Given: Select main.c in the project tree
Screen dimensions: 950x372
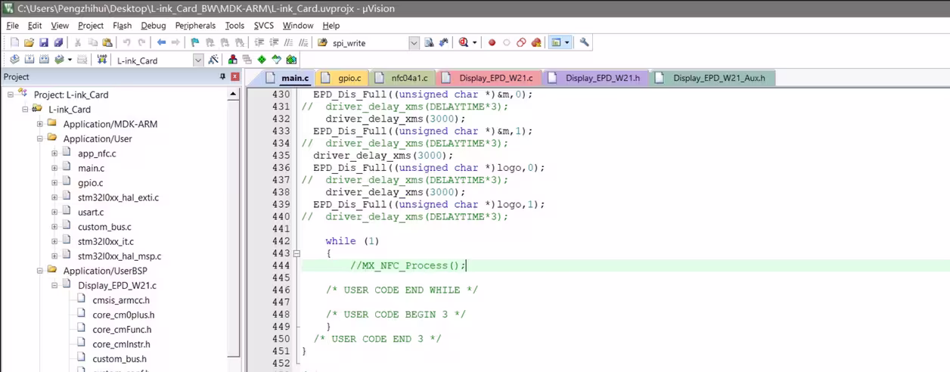Looking at the screenshot, I should 91,168.
